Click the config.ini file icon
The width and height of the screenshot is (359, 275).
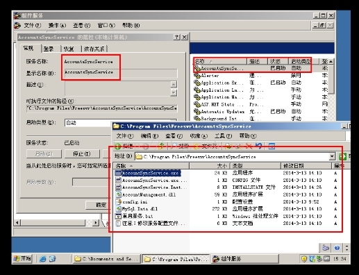118,202
